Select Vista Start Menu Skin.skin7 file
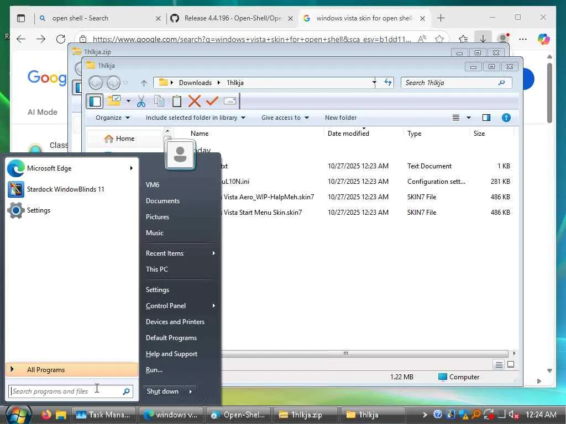 coord(263,213)
